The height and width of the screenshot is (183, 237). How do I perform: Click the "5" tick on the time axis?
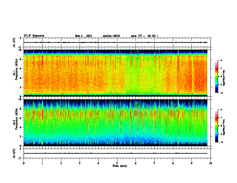(117, 163)
